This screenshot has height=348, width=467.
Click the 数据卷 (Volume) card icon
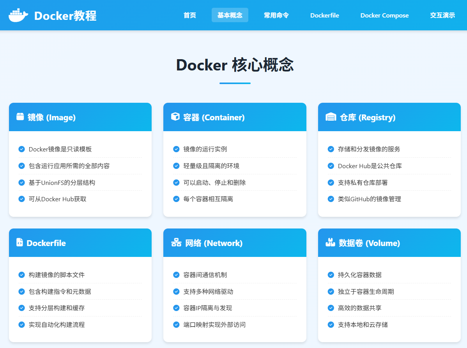330,243
